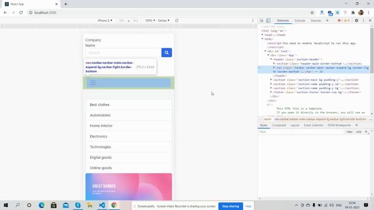Open the Chrome profile avatar
Screen dimensions: 374x210
click(361, 13)
